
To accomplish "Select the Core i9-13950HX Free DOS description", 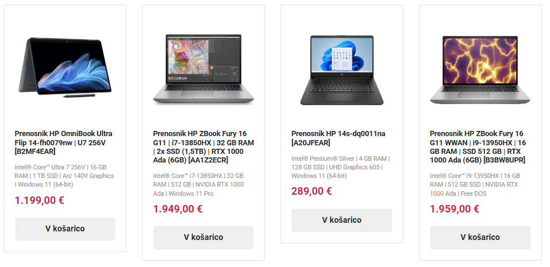I will click(475, 185).
